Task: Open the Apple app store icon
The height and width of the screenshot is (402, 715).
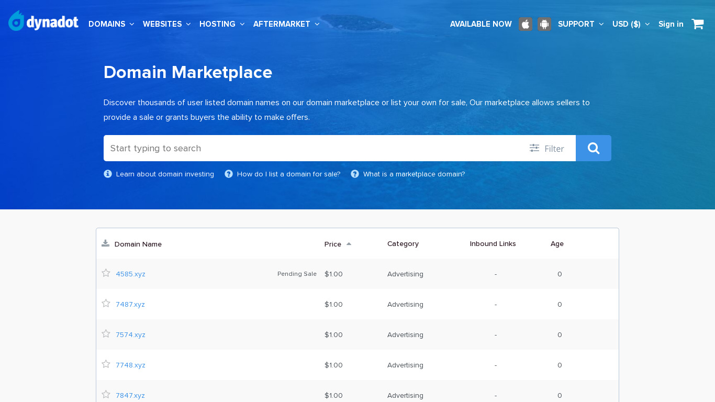Action: pos(526,24)
